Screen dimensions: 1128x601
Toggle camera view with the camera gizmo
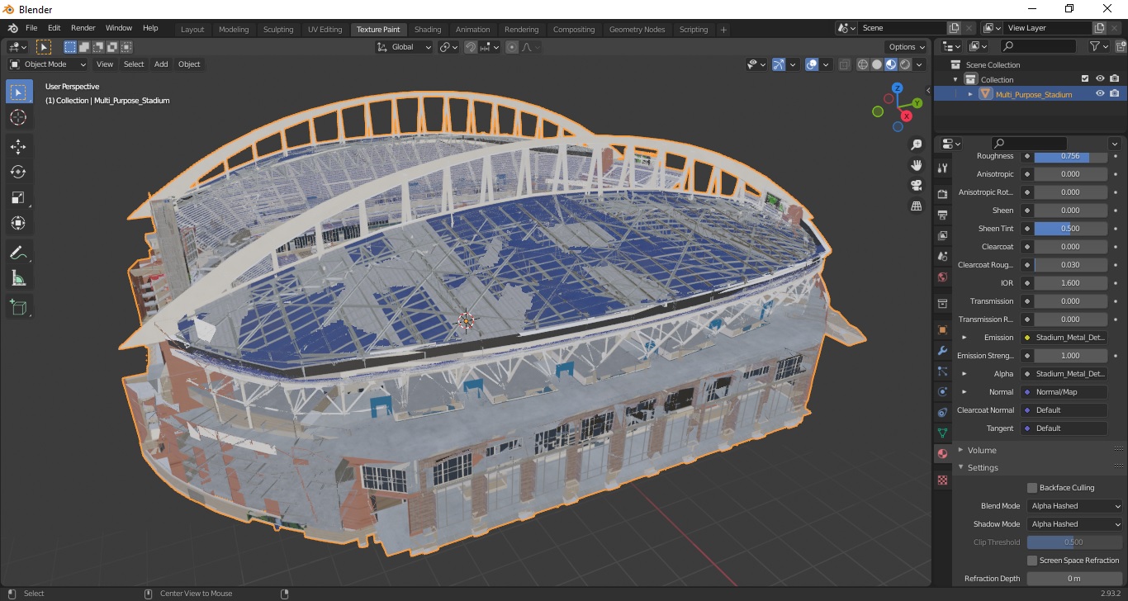916,186
